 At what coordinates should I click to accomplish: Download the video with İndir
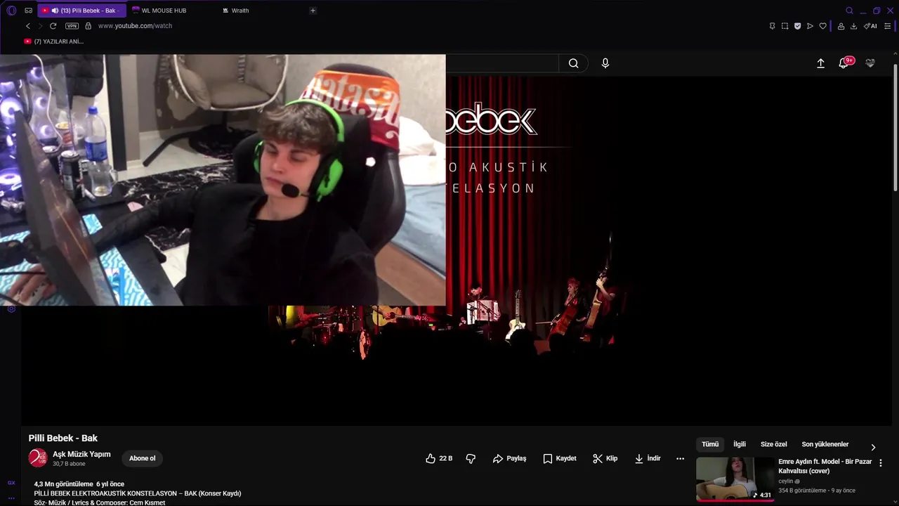click(x=648, y=458)
